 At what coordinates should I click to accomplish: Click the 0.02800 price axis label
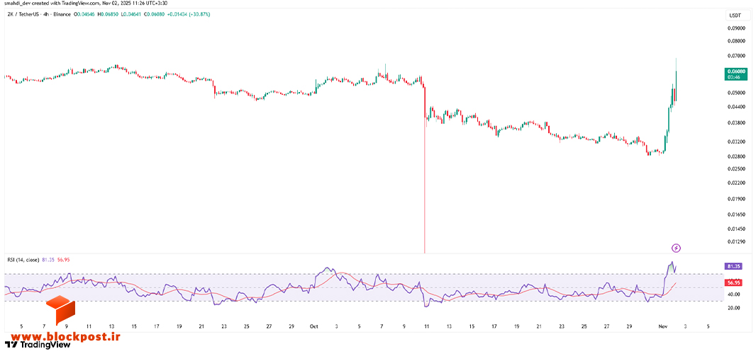pyautogui.click(x=735, y=156)
